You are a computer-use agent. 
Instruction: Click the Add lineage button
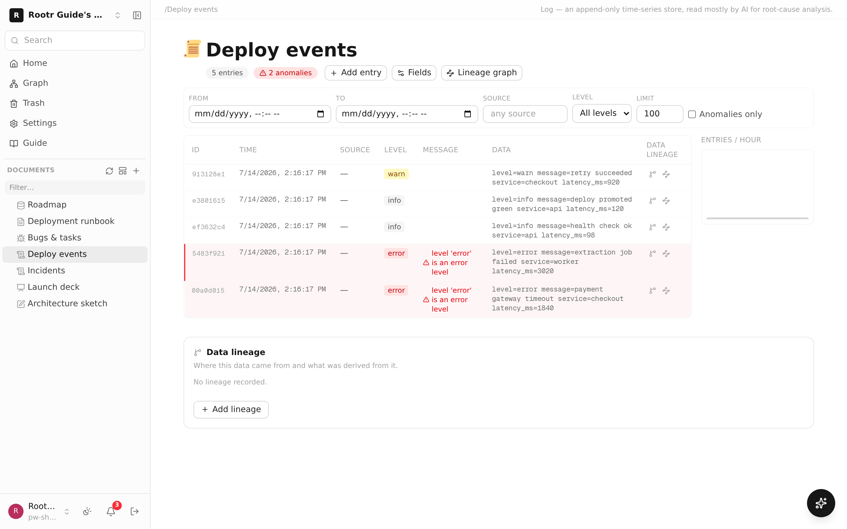231,409
